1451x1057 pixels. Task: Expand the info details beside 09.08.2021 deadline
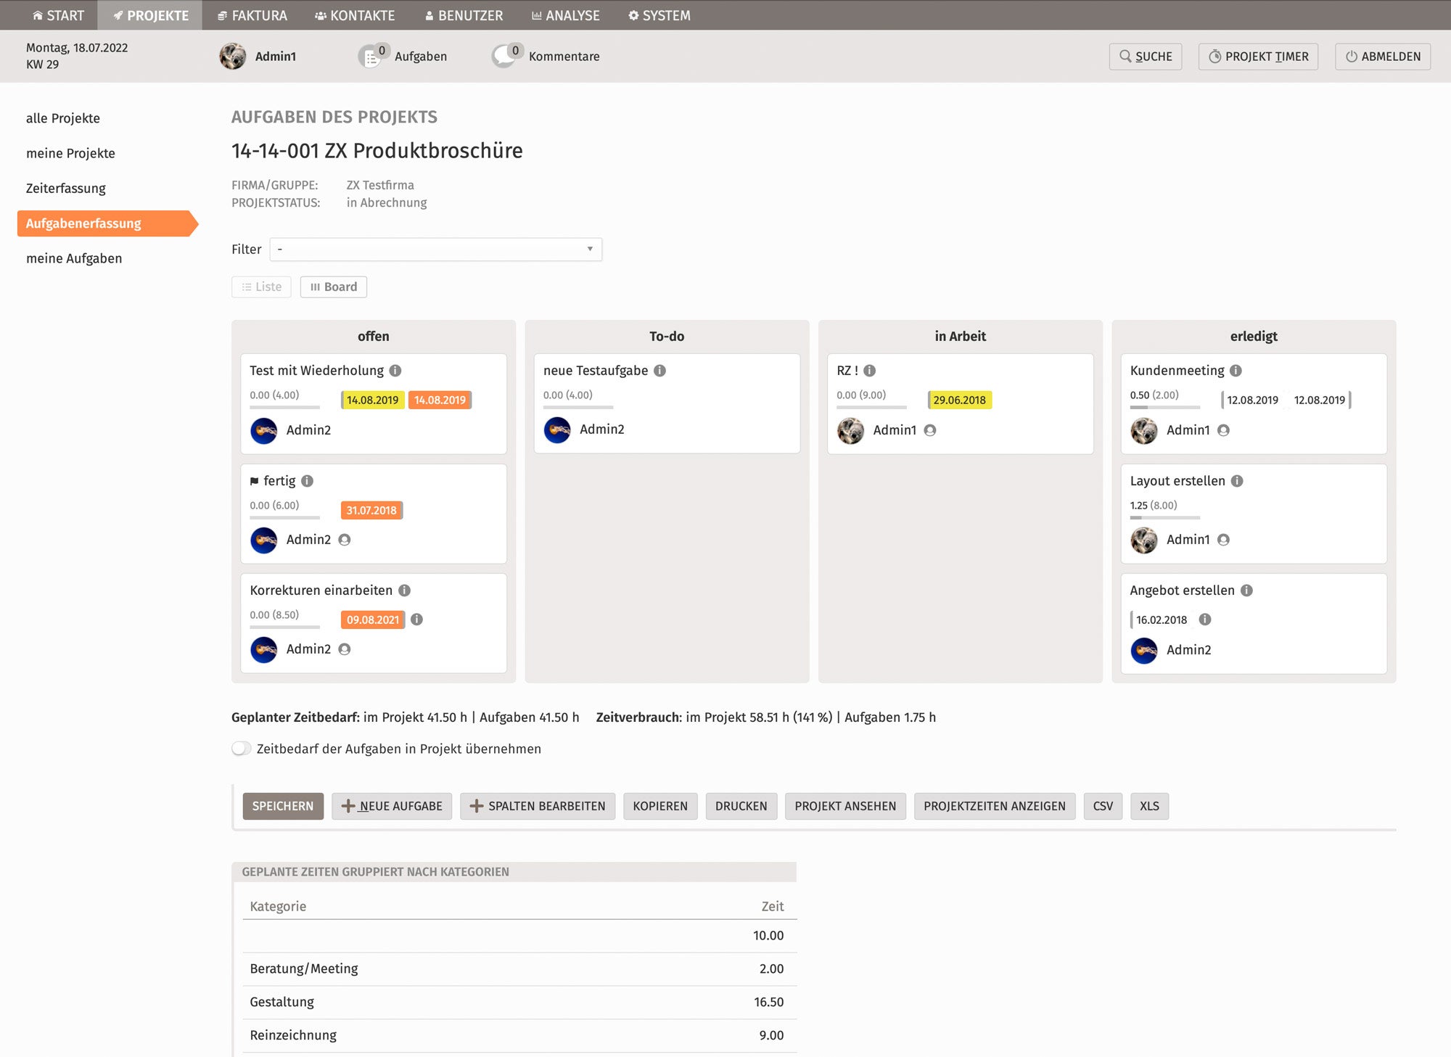[x=416, y=620]
